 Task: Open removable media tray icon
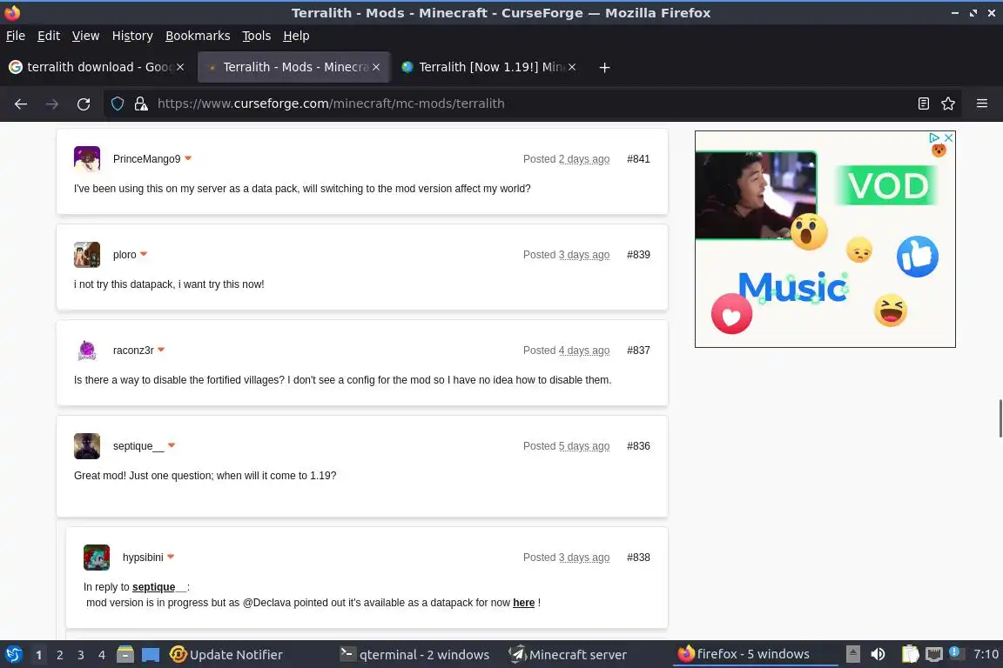pyautogui.click(x=852, y=654)
